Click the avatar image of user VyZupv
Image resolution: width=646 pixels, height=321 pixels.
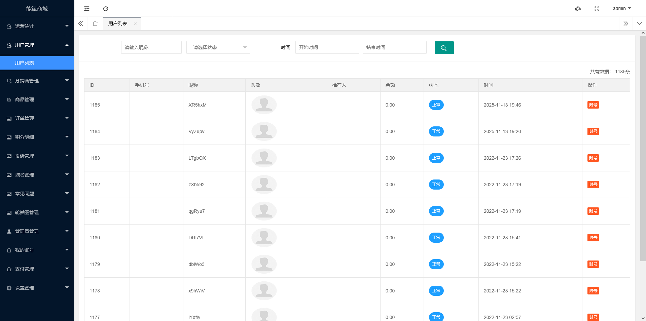[264, 131]
